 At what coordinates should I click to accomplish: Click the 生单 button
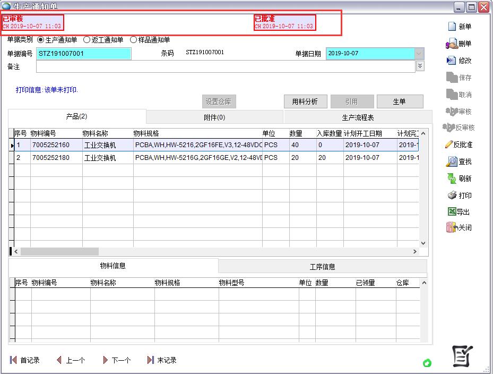click(x=399, y=101)
